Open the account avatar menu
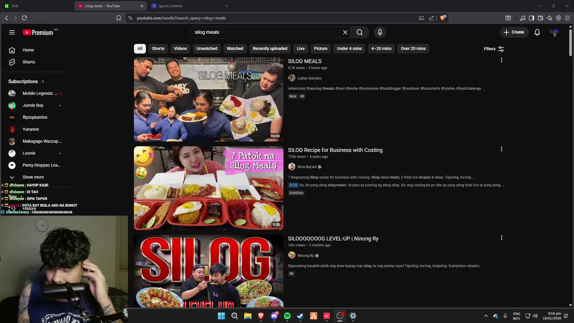 point(555,32)
